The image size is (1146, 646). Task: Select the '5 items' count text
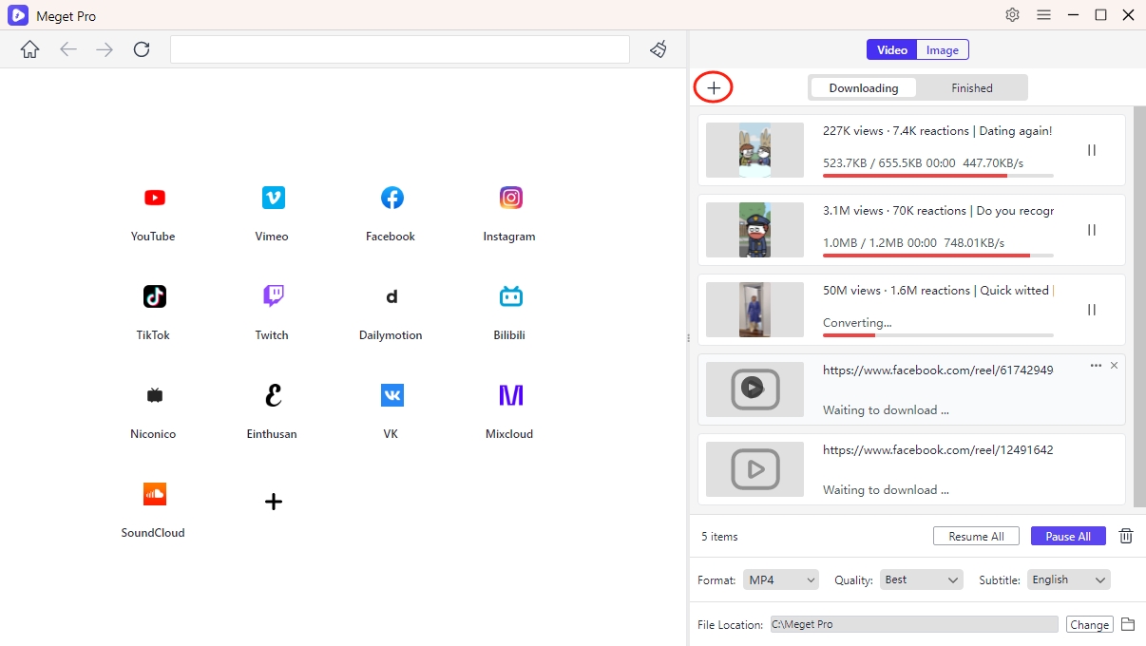click(719, 537)
